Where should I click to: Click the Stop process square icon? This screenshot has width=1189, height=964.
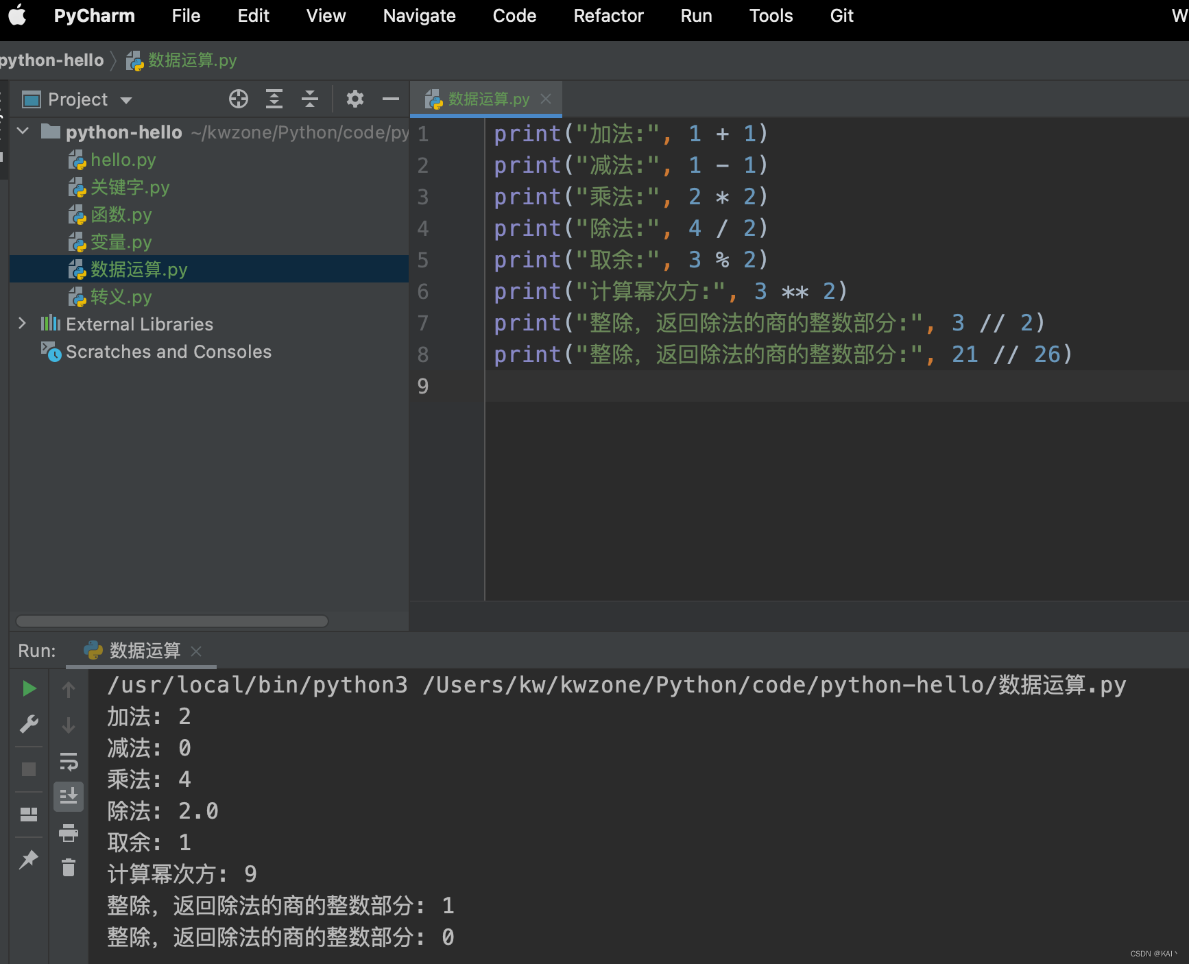point(29,769)
